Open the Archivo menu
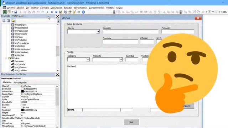This screenshot has width=228, height=128. click(11, 8)
